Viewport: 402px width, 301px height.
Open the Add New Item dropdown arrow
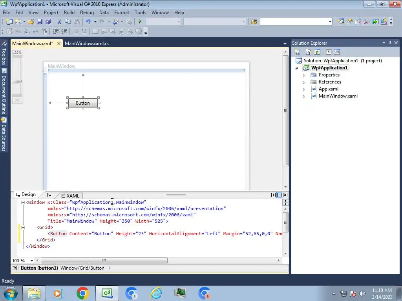[24, 22]
